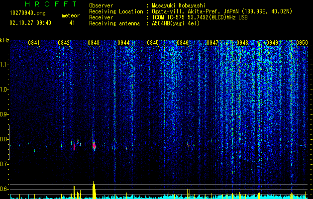Viewport: 313px width, 199px height.
Task: Select the A504HB(yagi 4el) antenna text
Action: pyautogui.click(x=176, y=23)
